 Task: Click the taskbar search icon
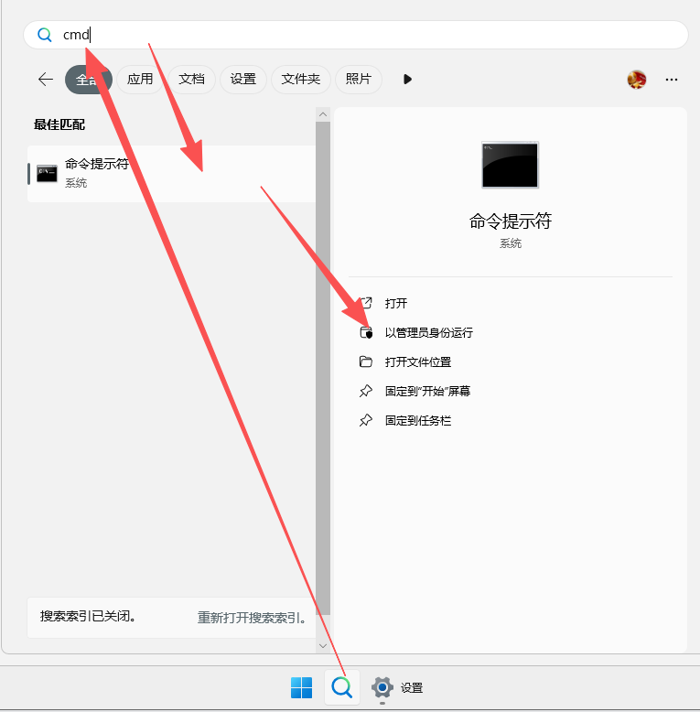click(342, 687)
